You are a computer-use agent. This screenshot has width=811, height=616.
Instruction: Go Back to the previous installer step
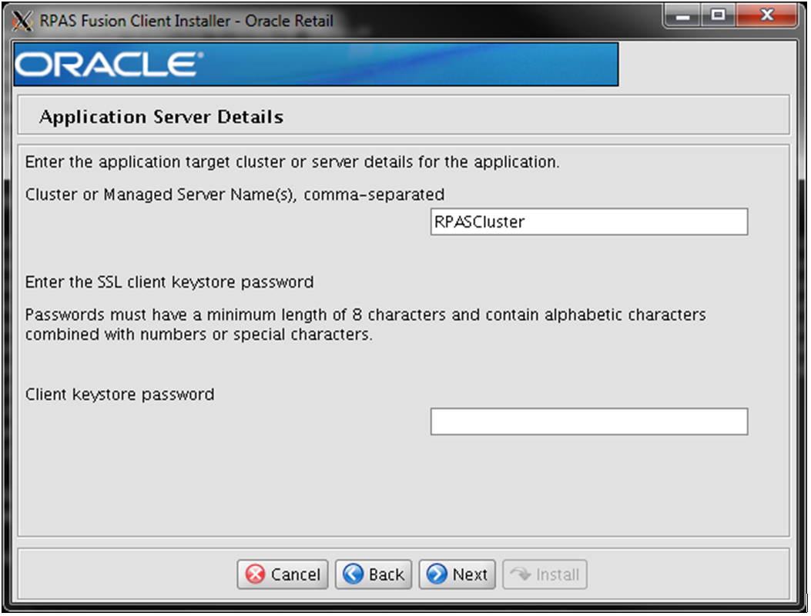[x=374, y=575]
